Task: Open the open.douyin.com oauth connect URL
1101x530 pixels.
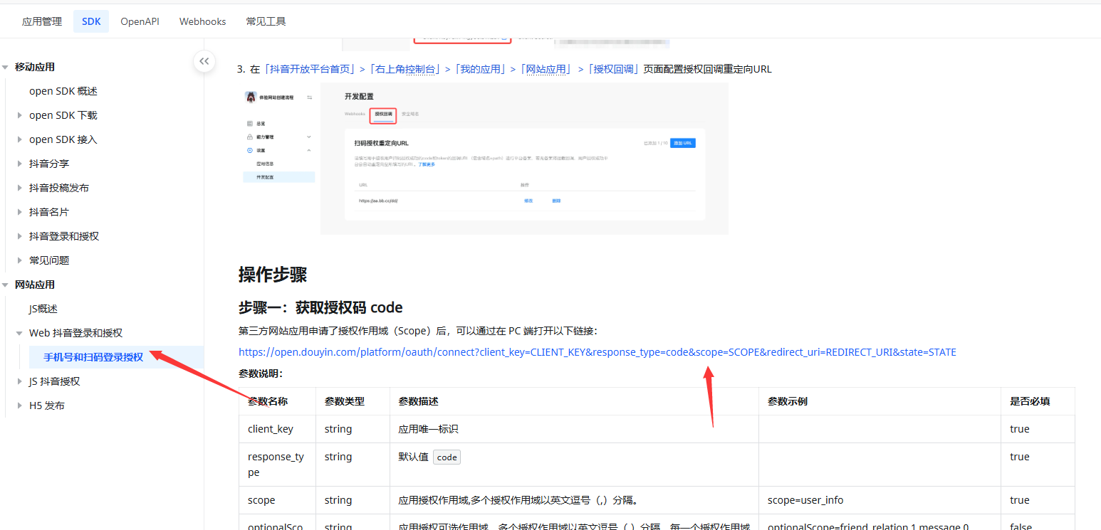Action: [598, 352]
